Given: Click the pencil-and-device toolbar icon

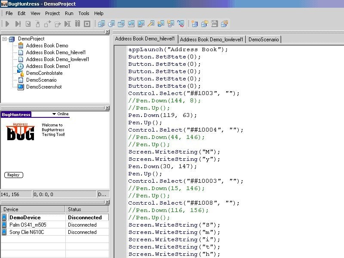Looking at the screenshot, I should pyautogui.click(x=151, y=24).
